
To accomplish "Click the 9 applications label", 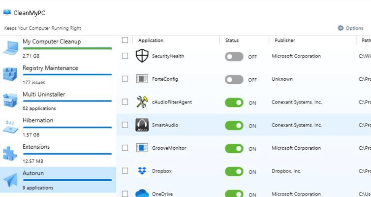I will 38,188.
